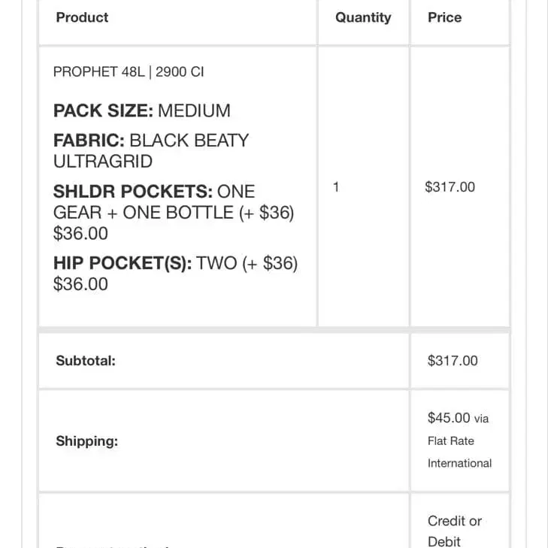This screenshot has width=548, height=548.
Task: Click the PACK SIZE: MEDIUM line
Action: (x=142, y=111)
